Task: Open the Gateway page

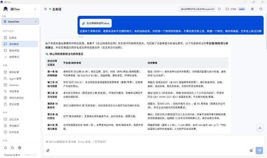Action: click(20, 85)
